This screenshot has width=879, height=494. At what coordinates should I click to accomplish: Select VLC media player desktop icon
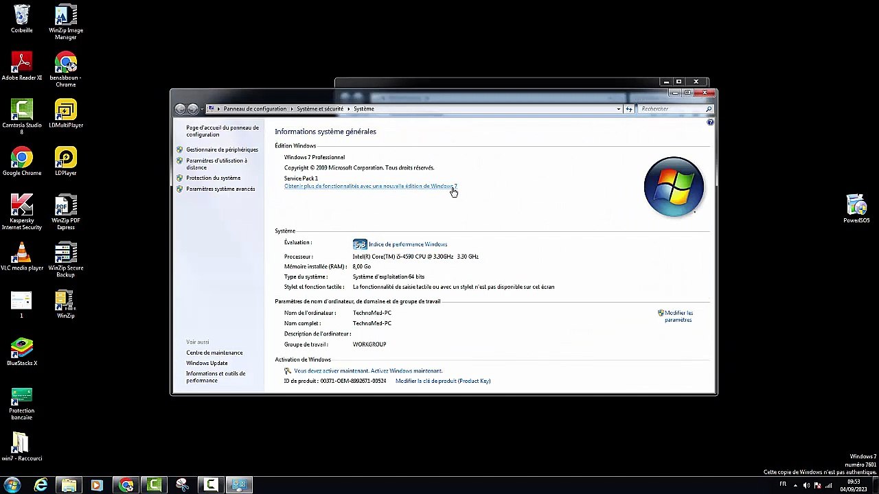point(22,257)
